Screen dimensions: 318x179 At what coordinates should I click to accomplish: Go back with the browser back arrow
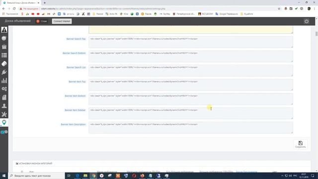3,9
